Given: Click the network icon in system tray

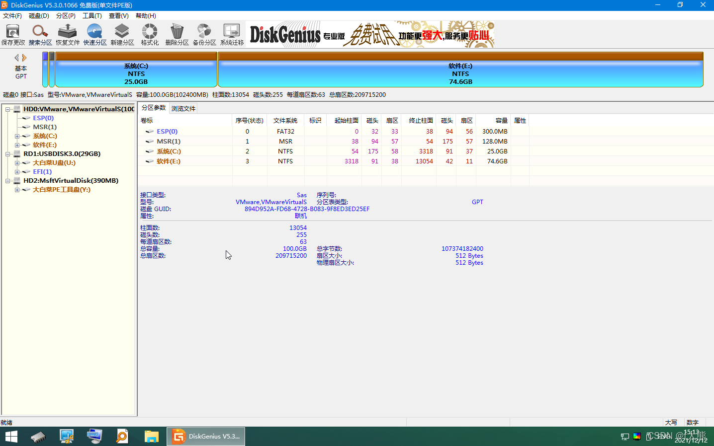Looking at the screenshot, I should [x=625, y=437].
